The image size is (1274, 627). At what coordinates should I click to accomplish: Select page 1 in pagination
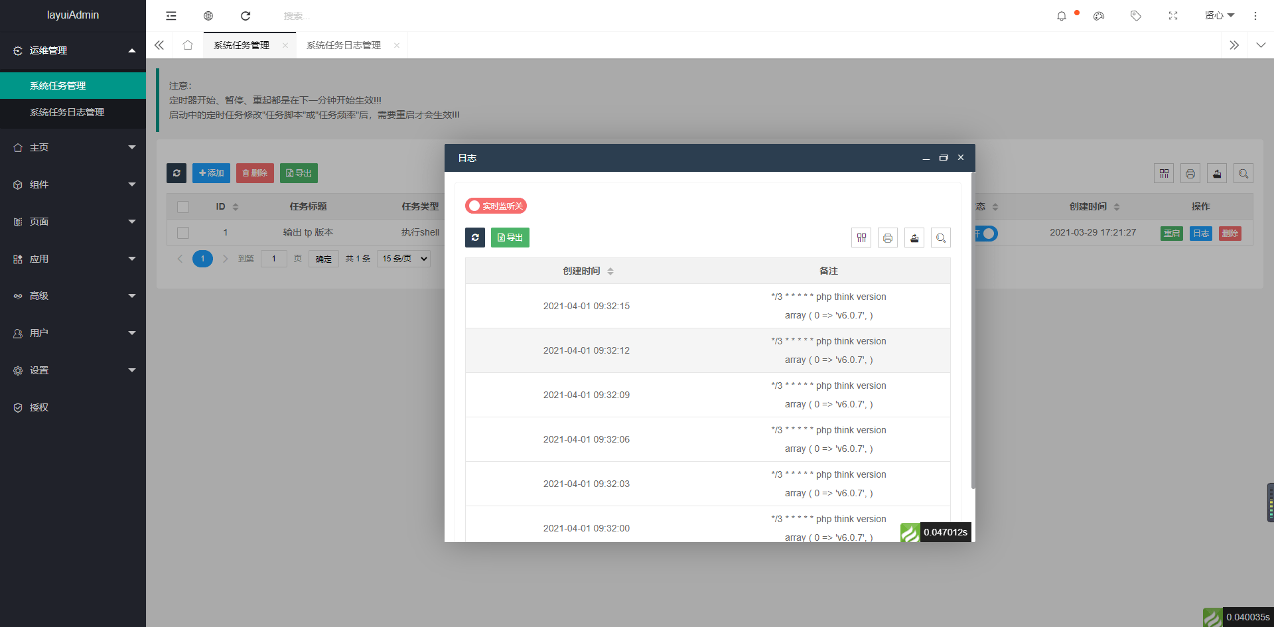203,259
